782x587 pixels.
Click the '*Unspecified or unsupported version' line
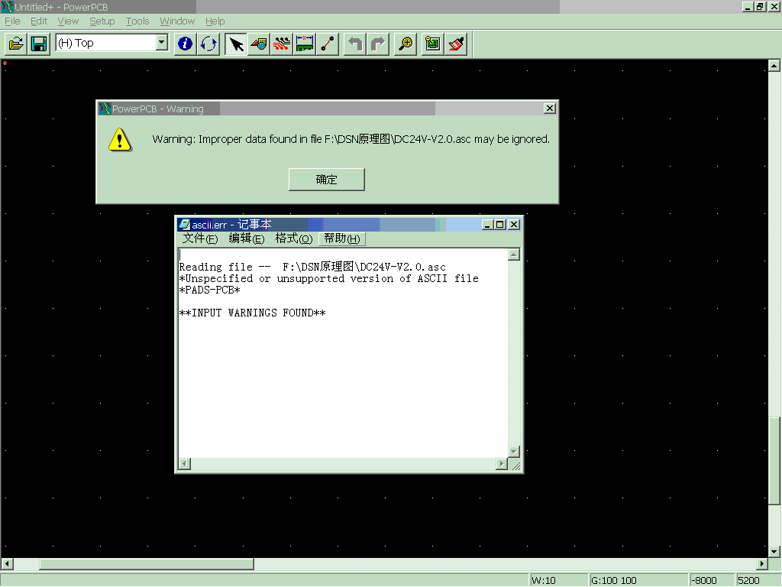328,278
